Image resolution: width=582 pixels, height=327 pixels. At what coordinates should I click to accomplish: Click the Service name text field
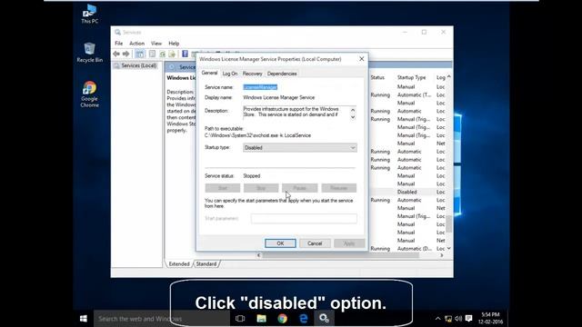point(299,87)
